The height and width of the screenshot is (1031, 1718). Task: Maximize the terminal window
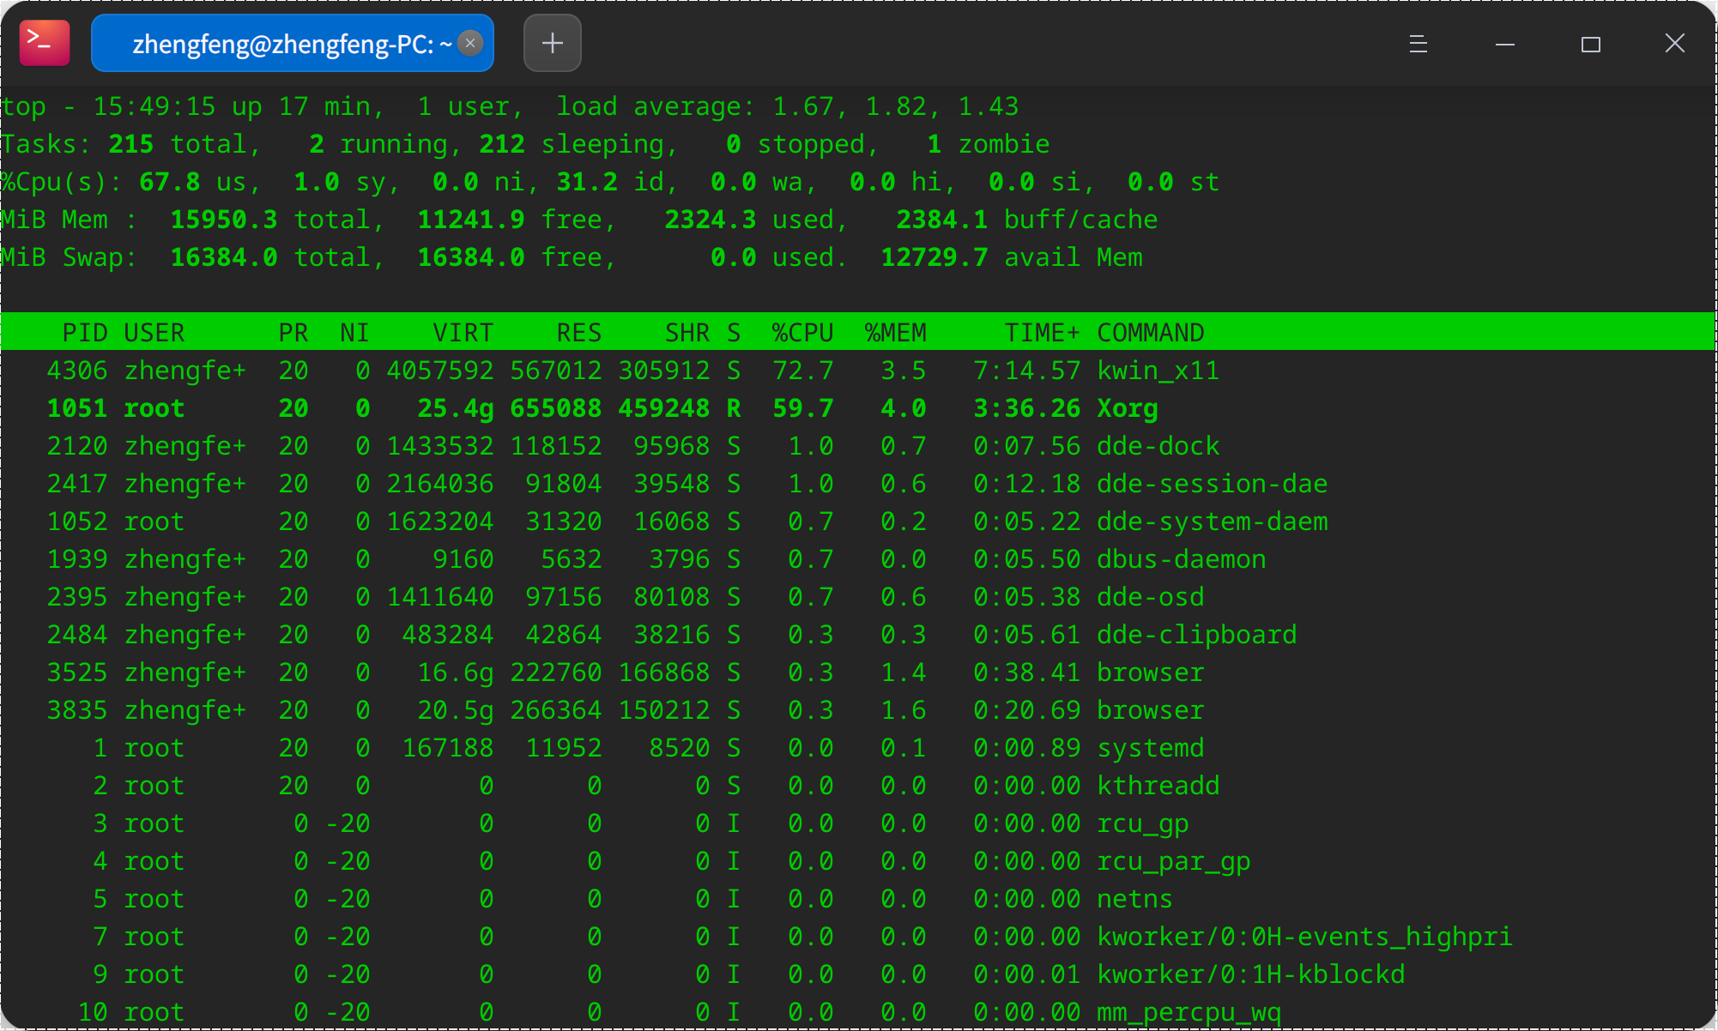(1590, 44)
